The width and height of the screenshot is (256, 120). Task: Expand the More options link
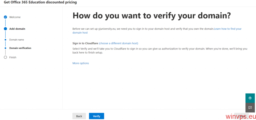80,63
